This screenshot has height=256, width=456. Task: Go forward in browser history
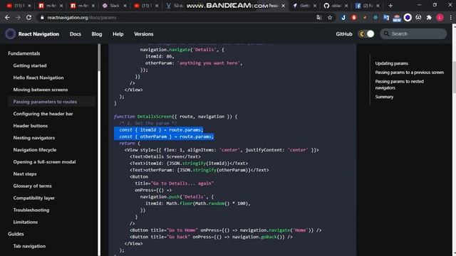tap(18, 17)
